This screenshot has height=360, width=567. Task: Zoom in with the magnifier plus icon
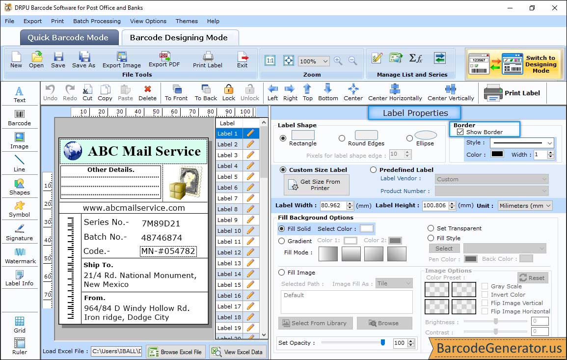pos(338,61)
